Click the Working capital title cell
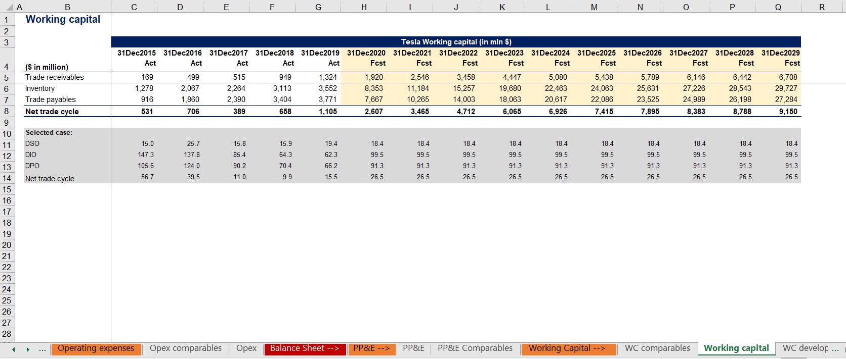 pyautogui.click(x=63, y=19)
